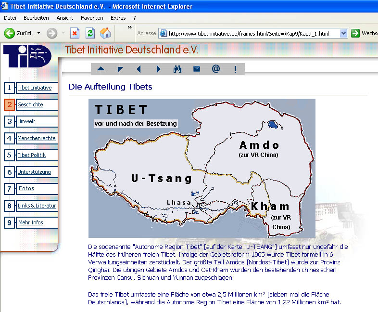Screen dimensions: 378x312
Task: Open the Links & Literatur section
Action: [x=37, y=206]
